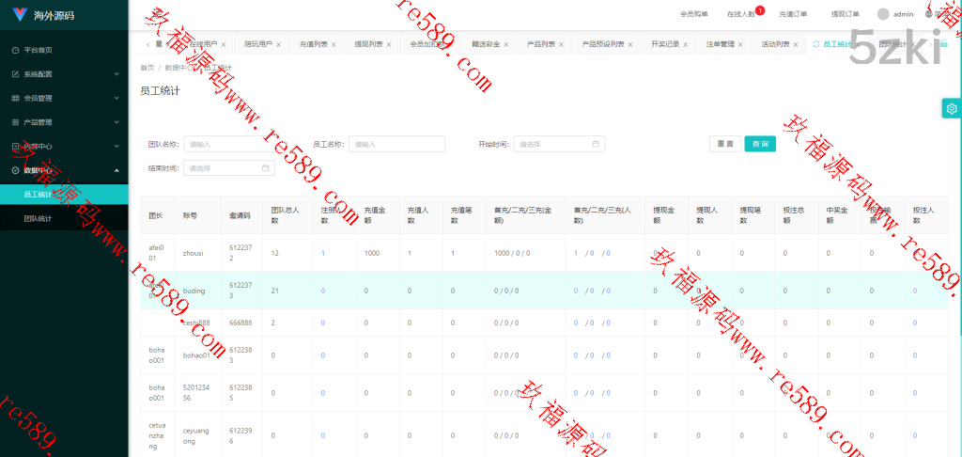Switch to the 提现列表 tab
This screenshot has height=457, width=962.
click(368, 44)
